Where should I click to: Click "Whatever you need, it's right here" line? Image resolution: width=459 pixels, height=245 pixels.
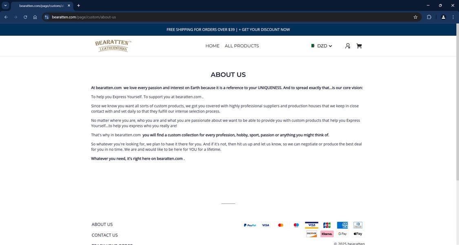[x=138, y=158]
